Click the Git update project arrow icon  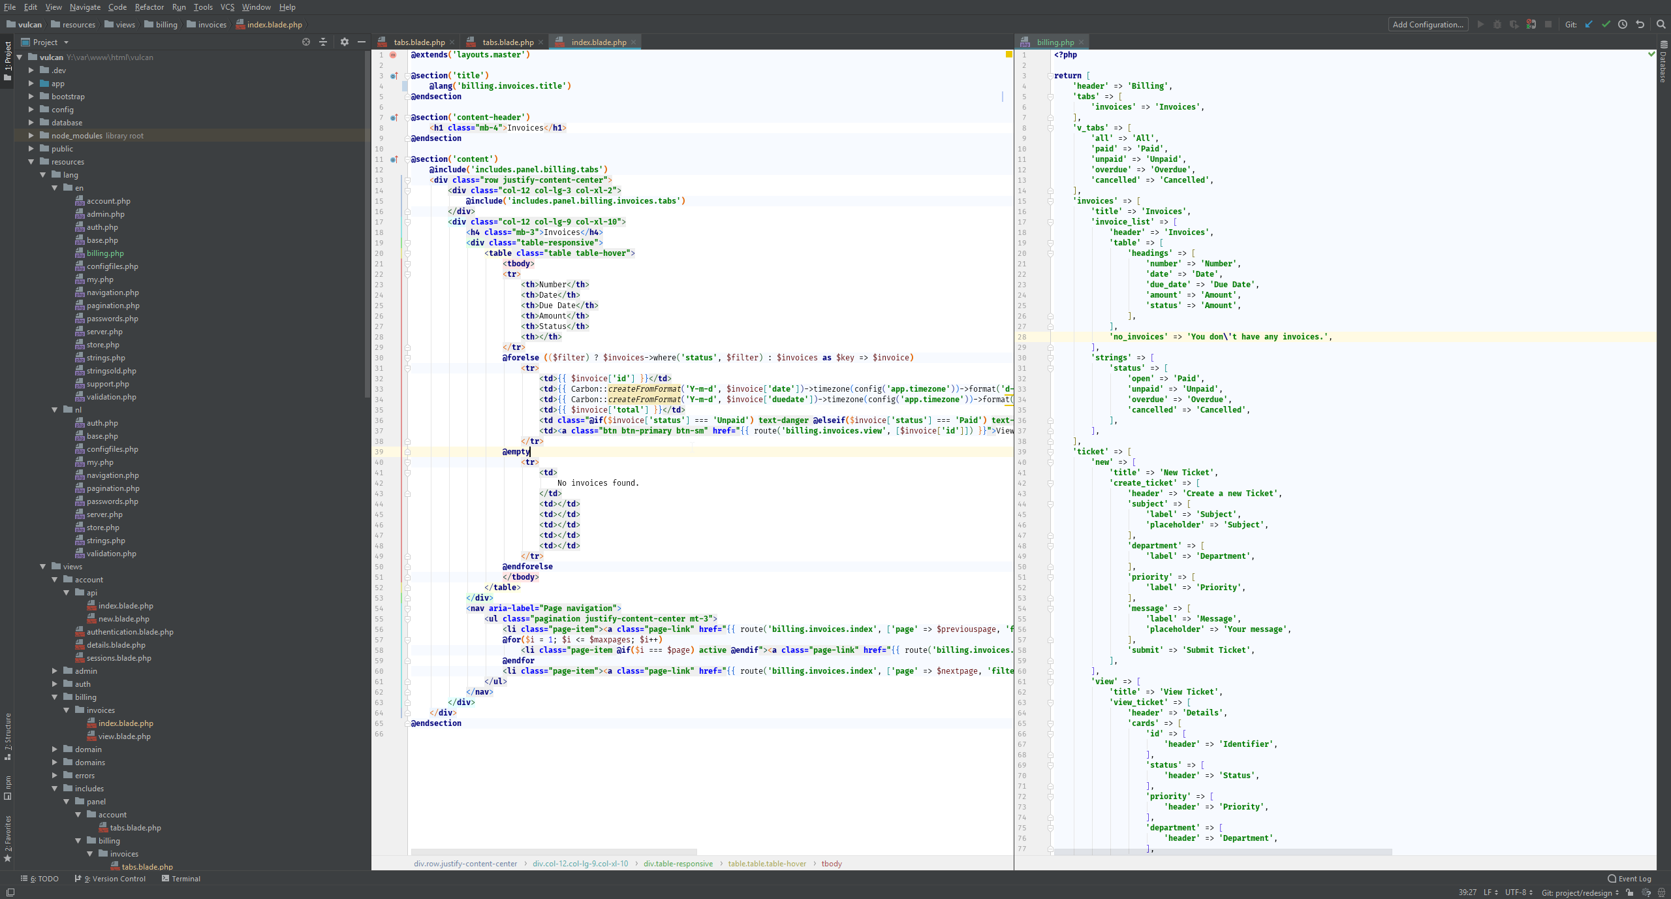click(1589, 25)
